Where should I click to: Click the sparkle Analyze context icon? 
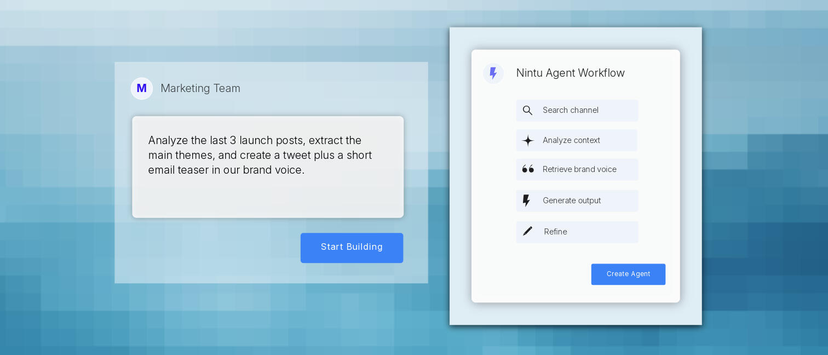point(528,141)
